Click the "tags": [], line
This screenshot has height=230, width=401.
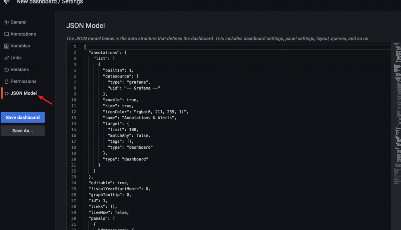pyautogui.click(x=121, y=141)
